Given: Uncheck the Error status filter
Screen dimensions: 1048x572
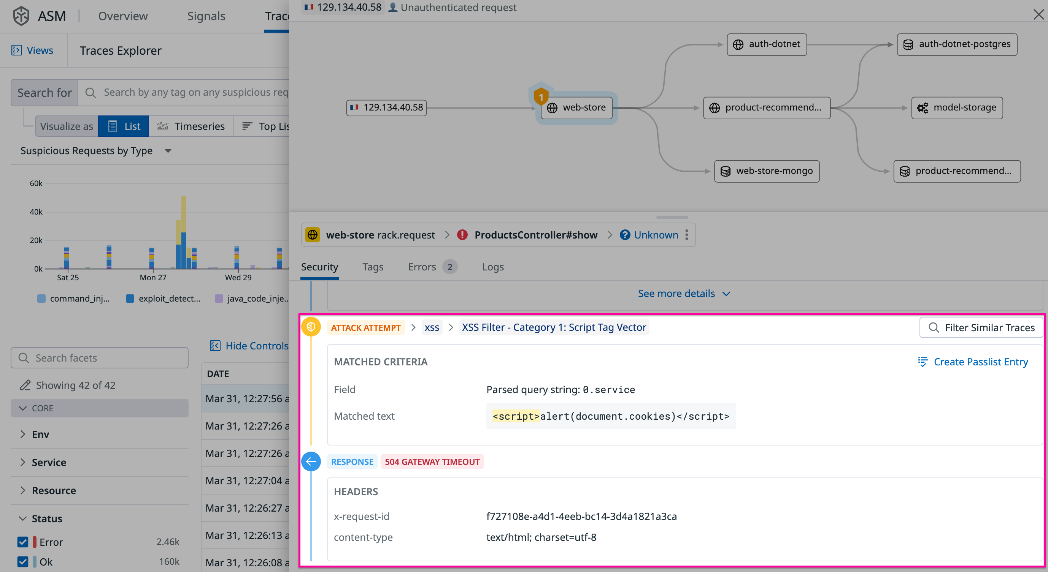Looking at the screenshot, I should tap(22, 542).
